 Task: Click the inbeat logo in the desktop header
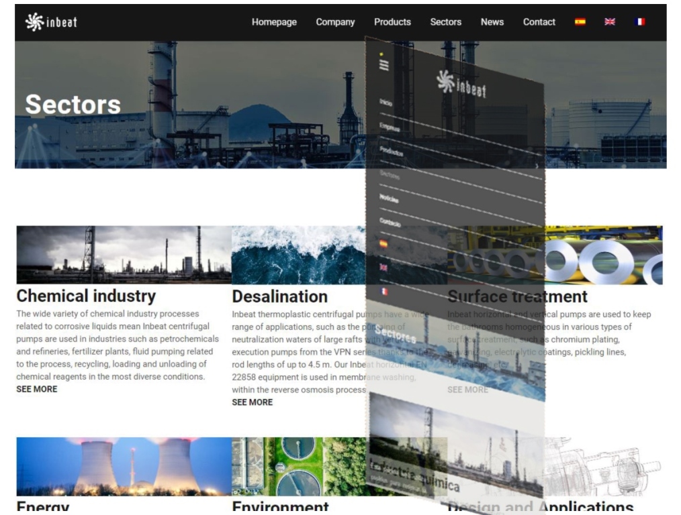[x=51, y=22]
